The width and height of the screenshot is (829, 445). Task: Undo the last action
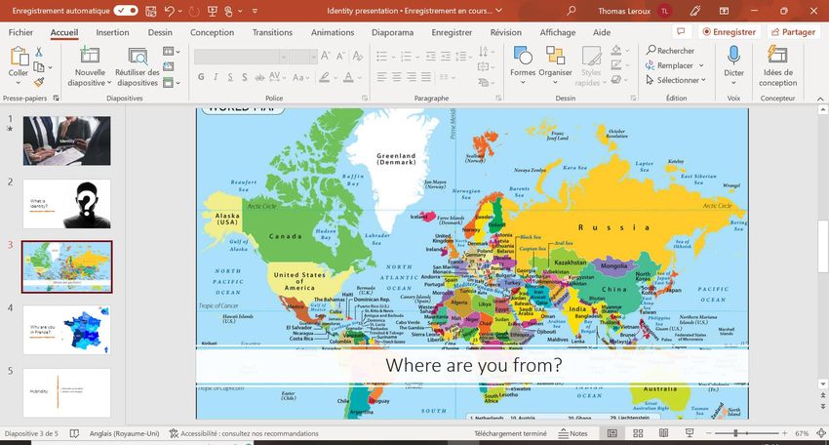[169, 11]
